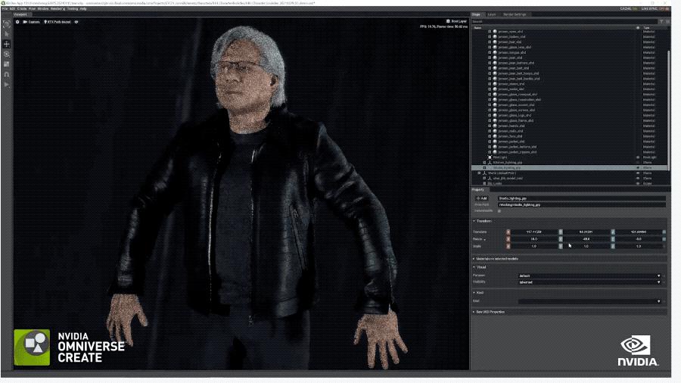
Task: Click the Play button in left toolbar
Action: click(x=7, y=85)
